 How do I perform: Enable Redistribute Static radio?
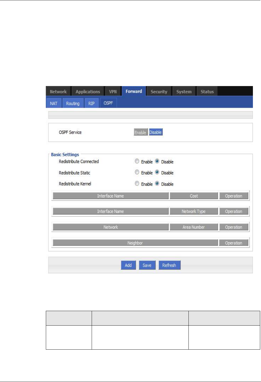click(137, 172)
